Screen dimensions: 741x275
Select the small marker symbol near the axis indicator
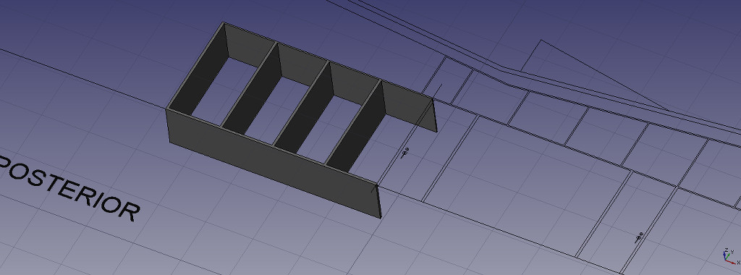coord(639,236)
